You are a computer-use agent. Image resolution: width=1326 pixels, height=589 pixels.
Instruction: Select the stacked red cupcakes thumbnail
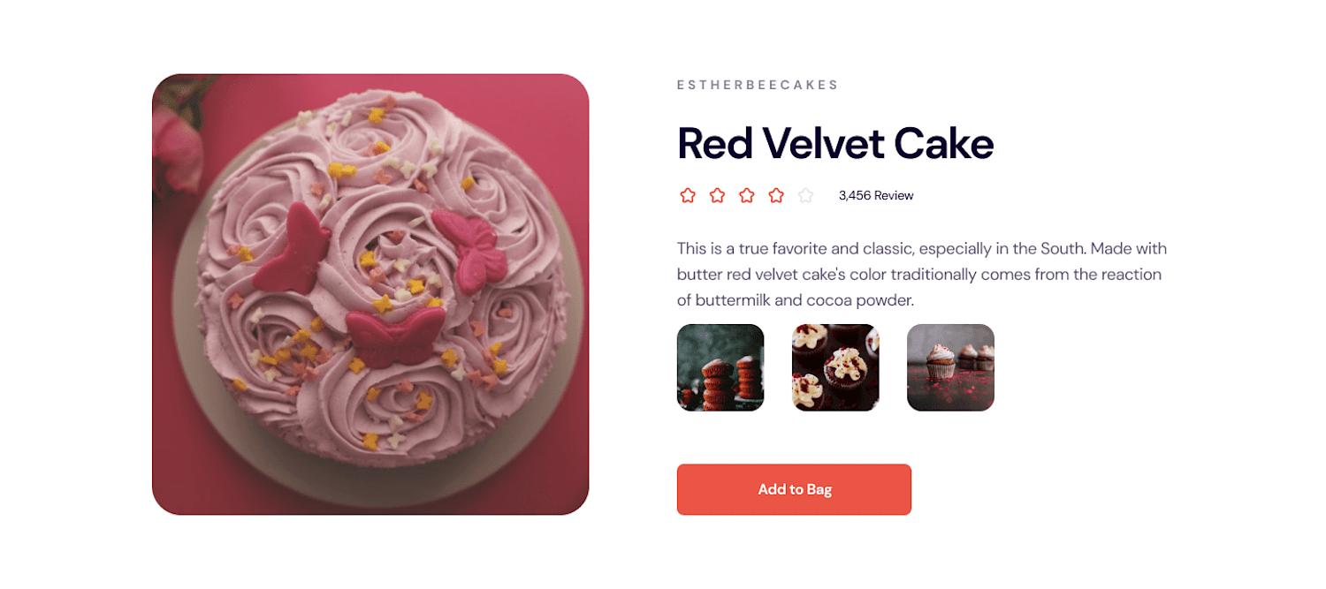point(720,367)
